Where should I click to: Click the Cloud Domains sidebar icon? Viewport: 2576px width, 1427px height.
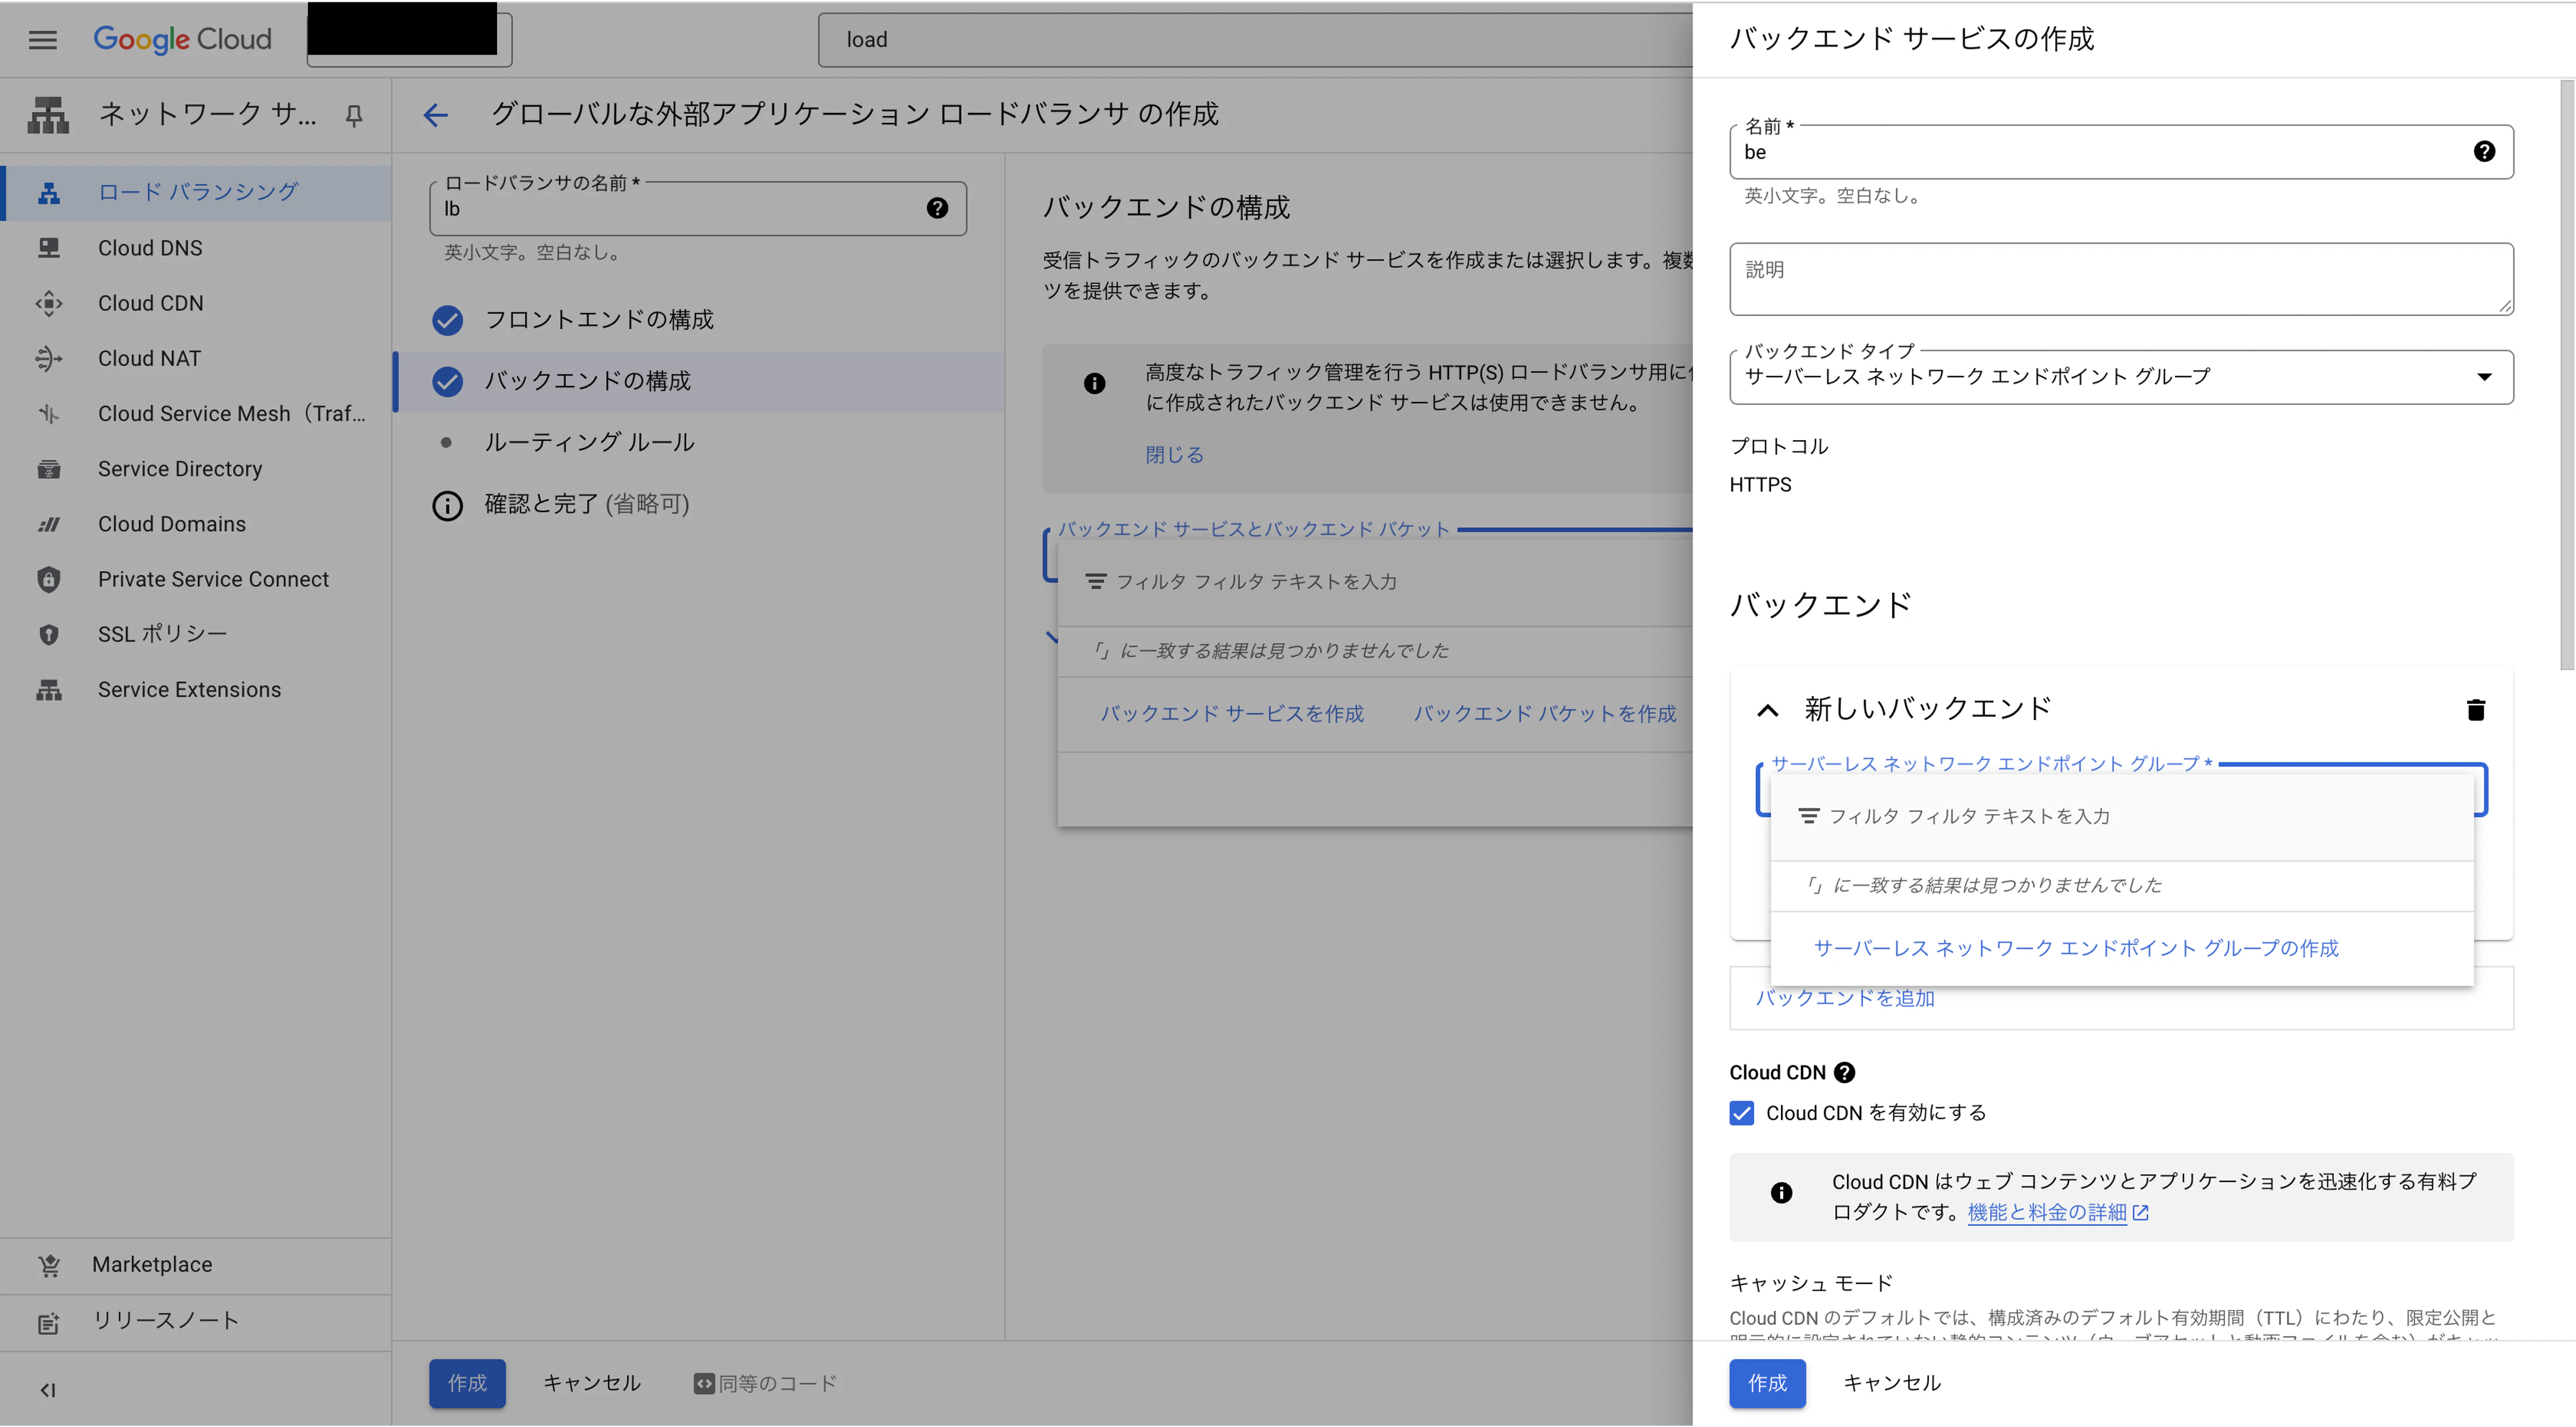click(48, 524)
